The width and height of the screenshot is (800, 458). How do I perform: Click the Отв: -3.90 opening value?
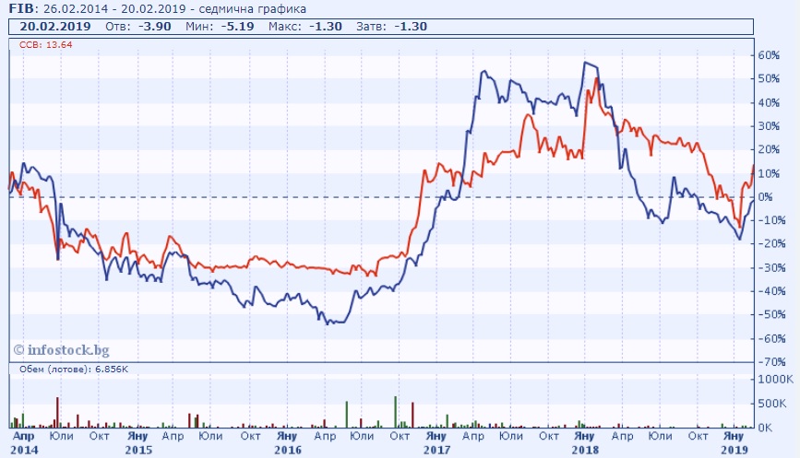(137, 27)
